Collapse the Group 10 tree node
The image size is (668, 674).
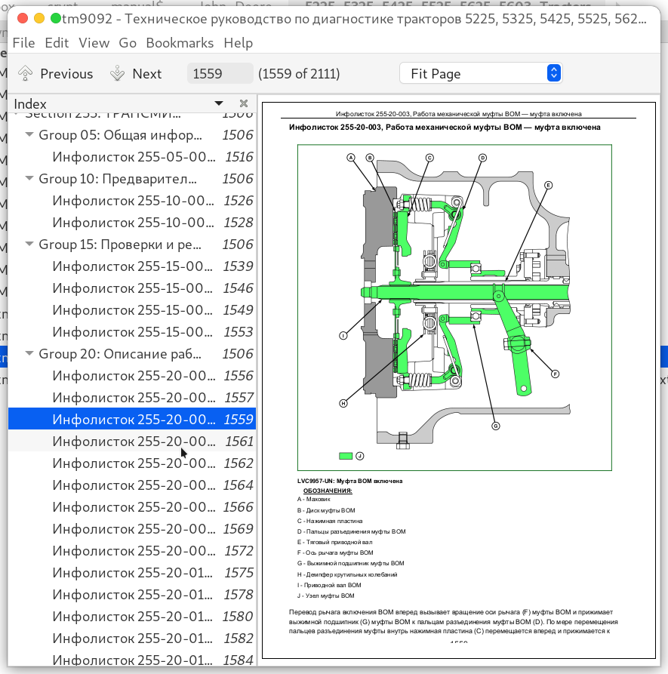(29, 179)
